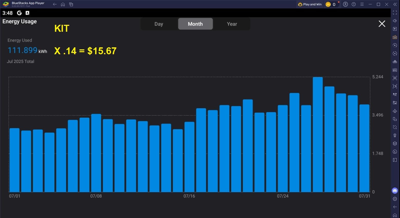This screenshot has height=218, width=400.
Task: Click the Jul 2025 Total label
Action: pyautogui.click(x=21, y=61)
